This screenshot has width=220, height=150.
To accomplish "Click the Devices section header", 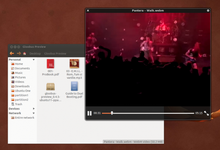I will tap(14, 109).
